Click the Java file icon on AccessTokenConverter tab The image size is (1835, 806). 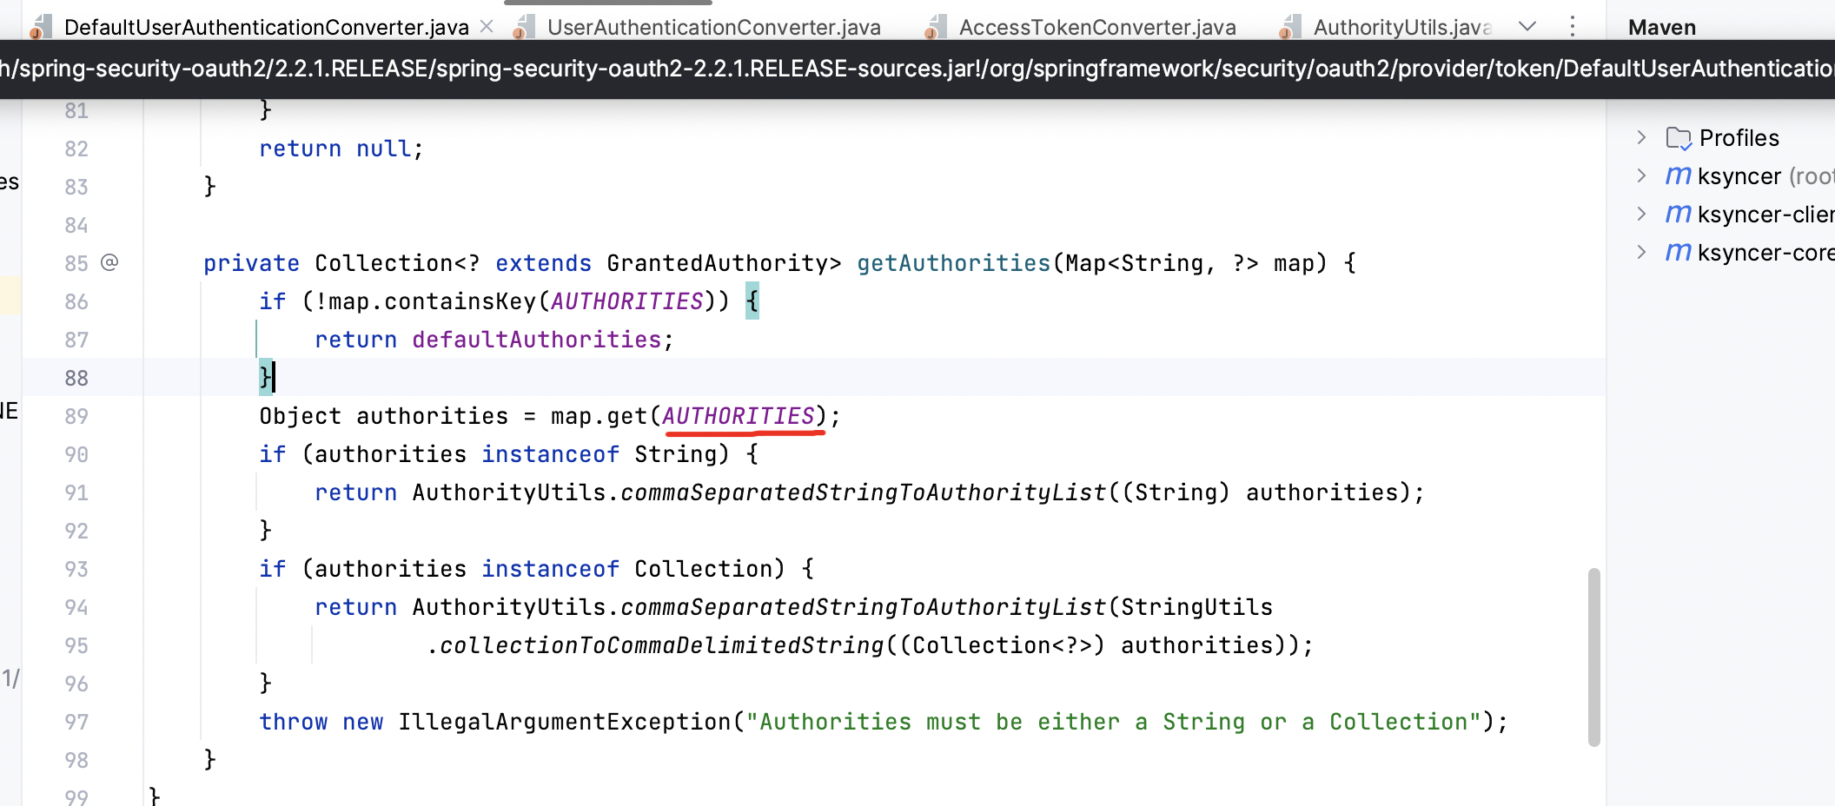[936, 26]
